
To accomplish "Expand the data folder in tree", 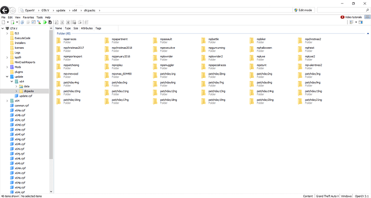I will [16, 86].
